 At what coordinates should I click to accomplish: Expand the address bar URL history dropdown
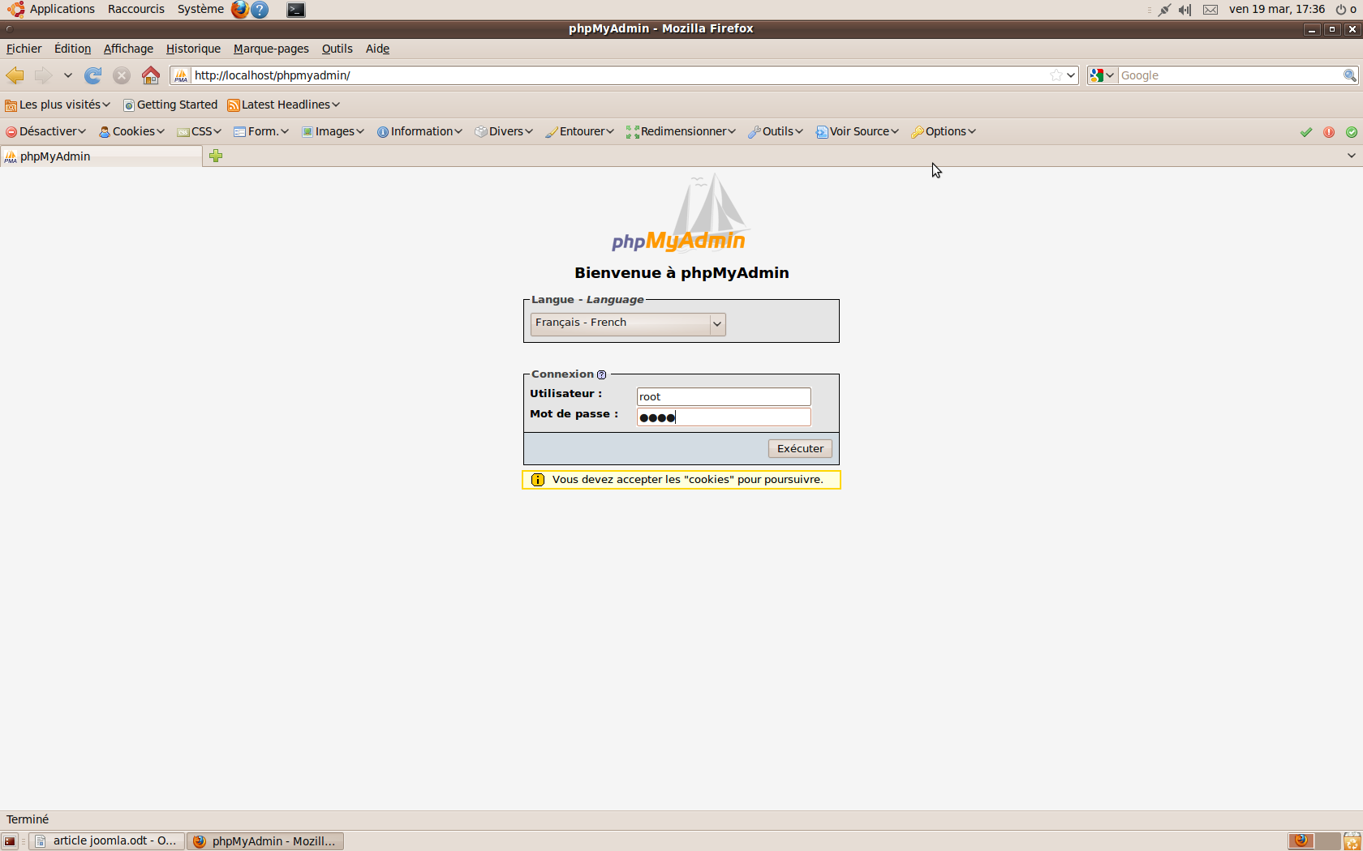[1071, 75]
